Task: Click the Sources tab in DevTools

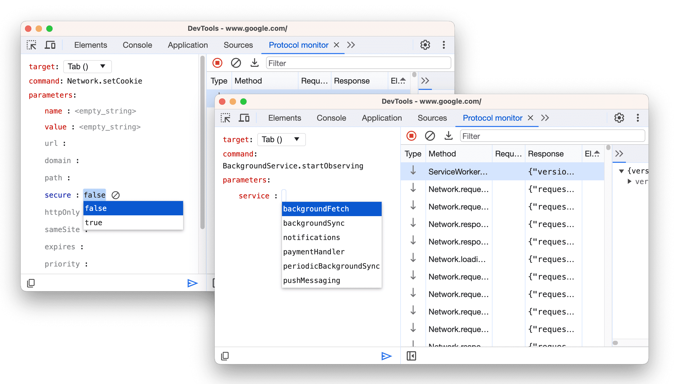Action: coord(431,119)
